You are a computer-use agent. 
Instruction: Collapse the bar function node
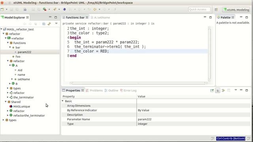[10, 47]
